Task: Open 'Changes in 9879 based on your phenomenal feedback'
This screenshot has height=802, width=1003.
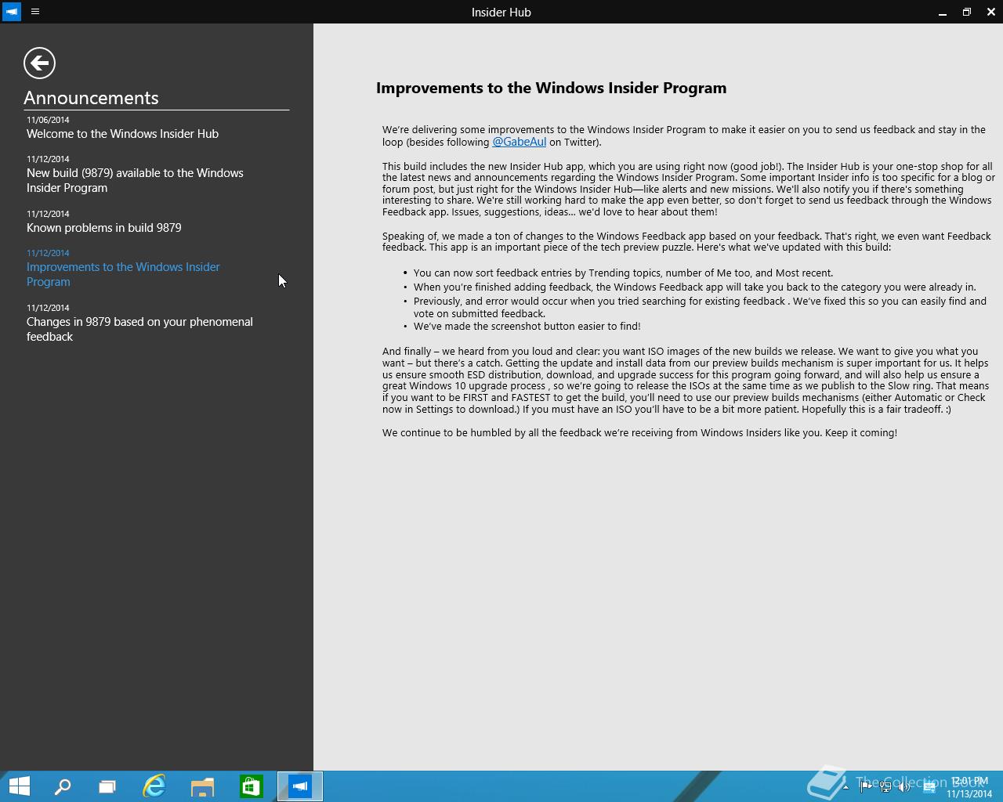Action: 139,329
